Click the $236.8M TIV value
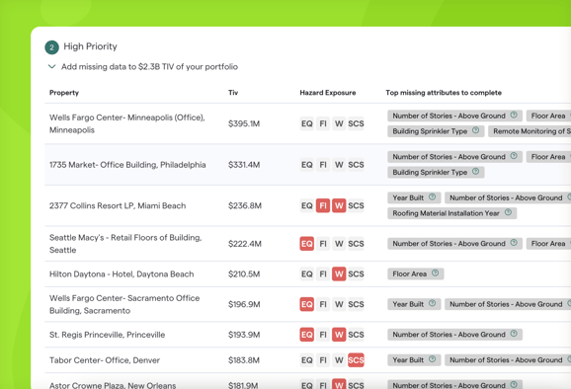The image size is (571, 389). click(x=245, y=205)
